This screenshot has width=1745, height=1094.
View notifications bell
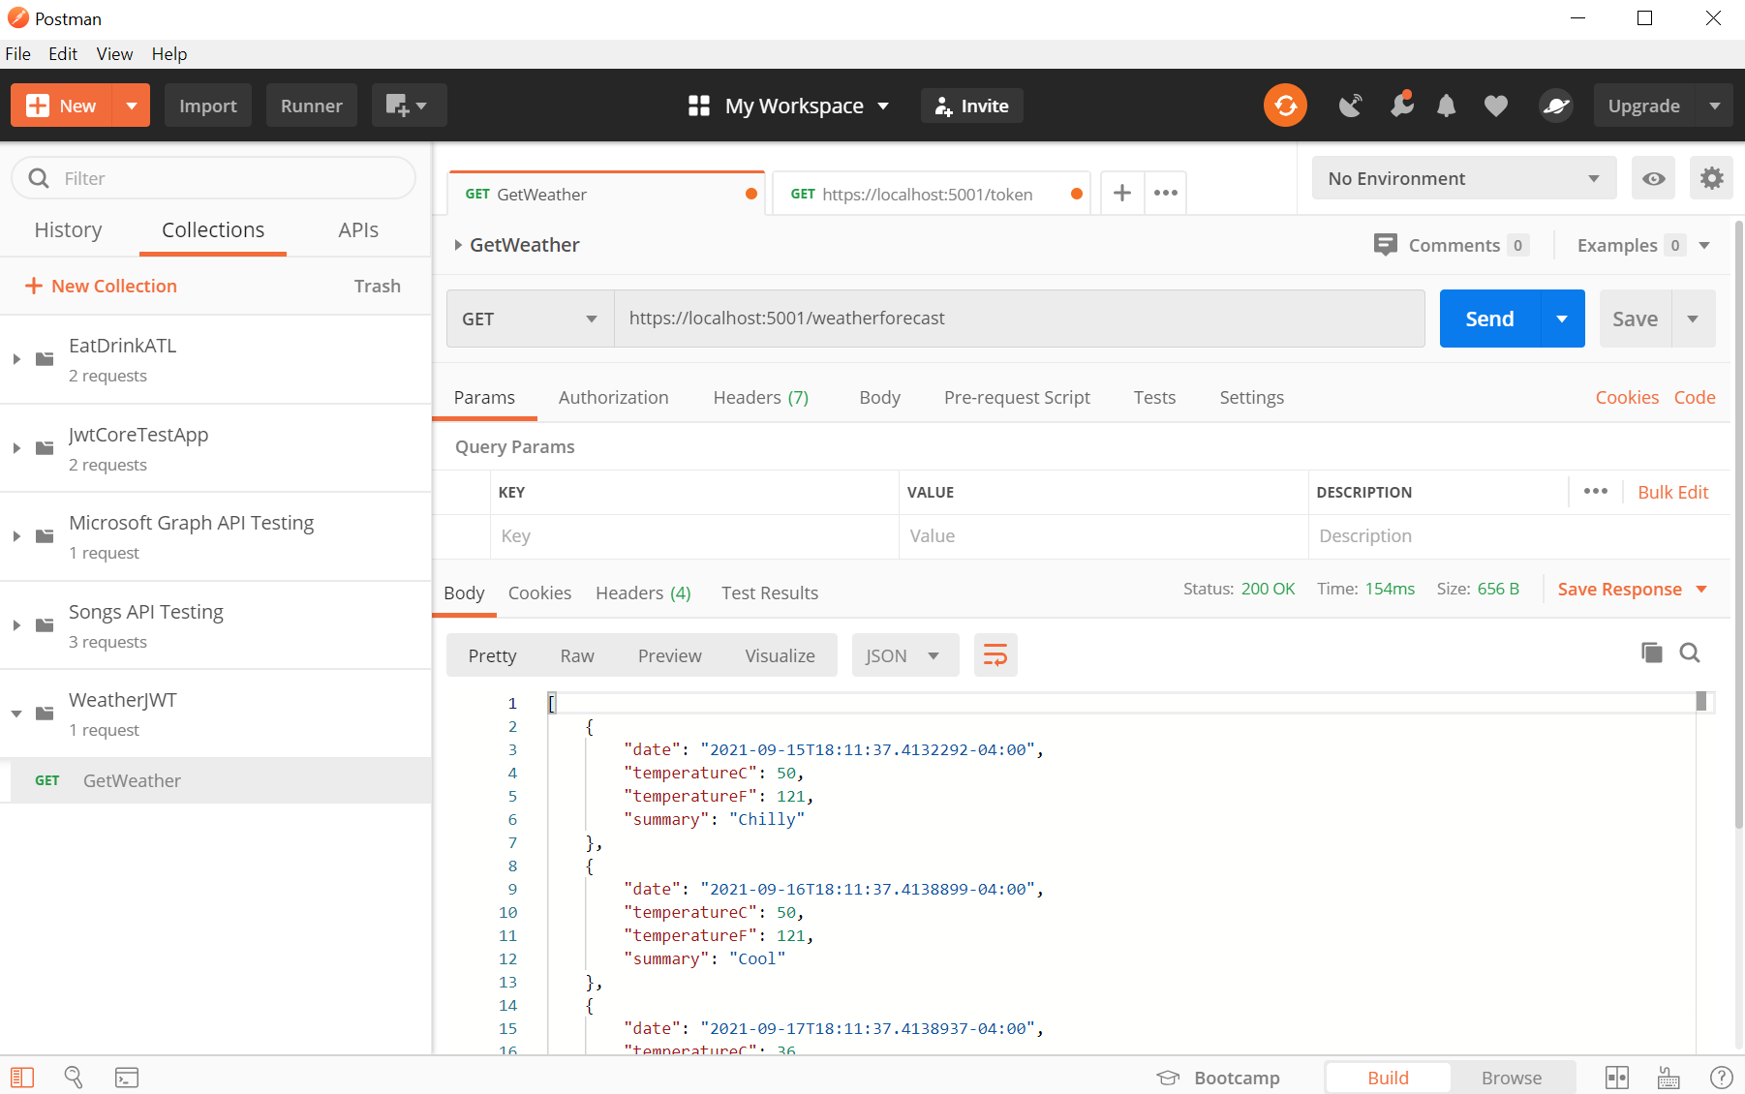click(x=1447, y=106)
